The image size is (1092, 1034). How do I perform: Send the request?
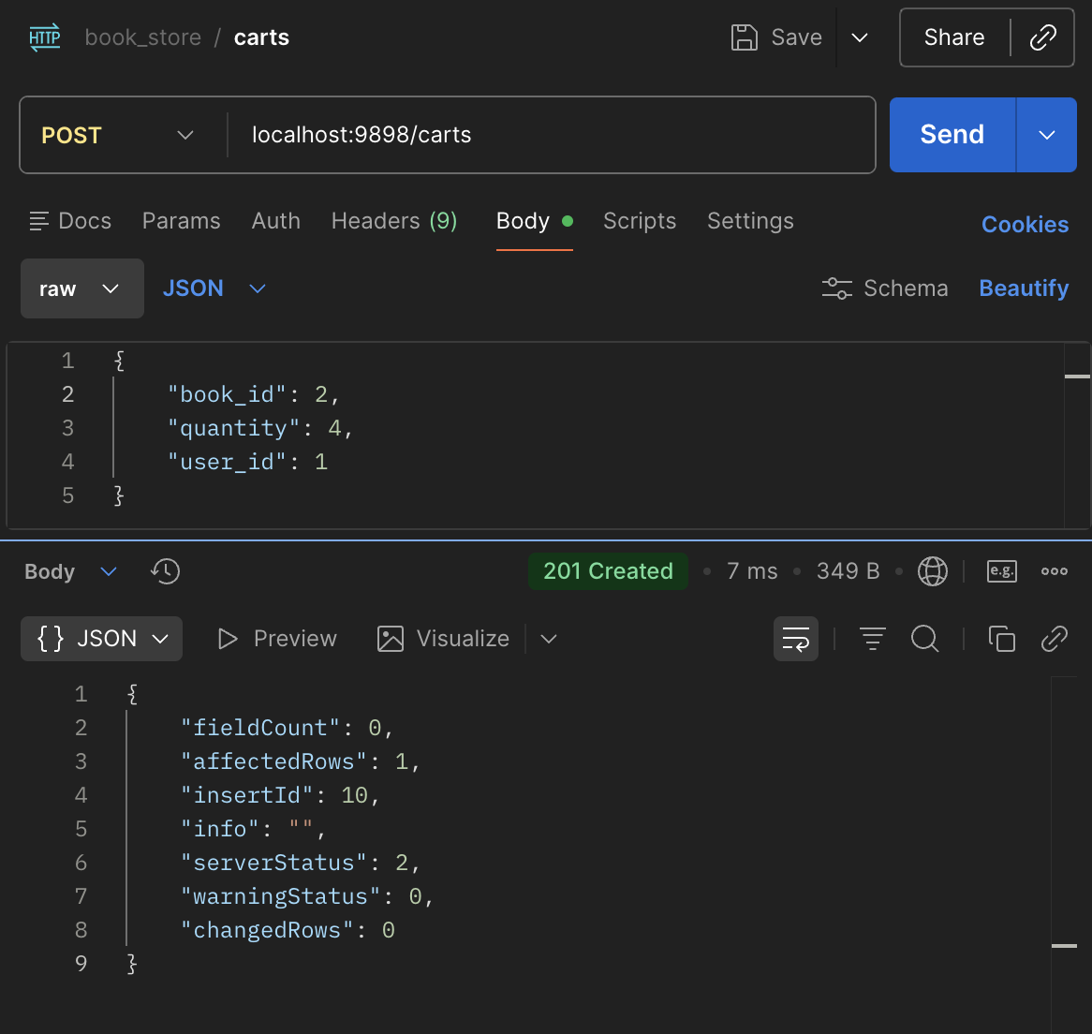[x=952, y=134]
